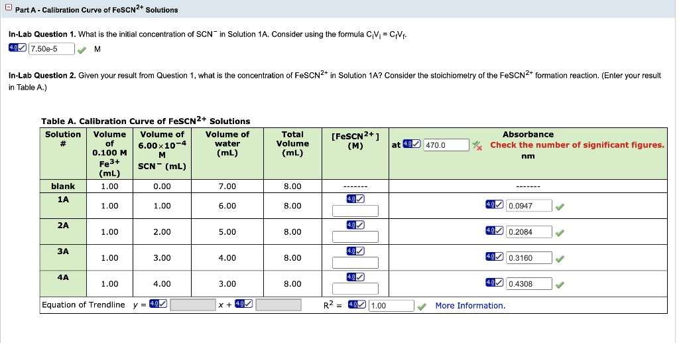
Task: Click the 'Total Volume (mL)' column header
Action: point(292,144)
